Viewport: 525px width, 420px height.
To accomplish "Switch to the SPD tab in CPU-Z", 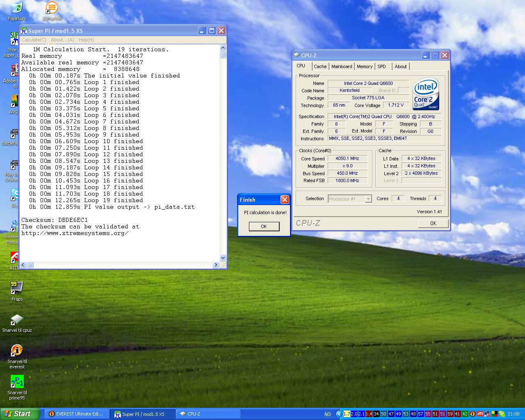I will click(x=382, y=66).
